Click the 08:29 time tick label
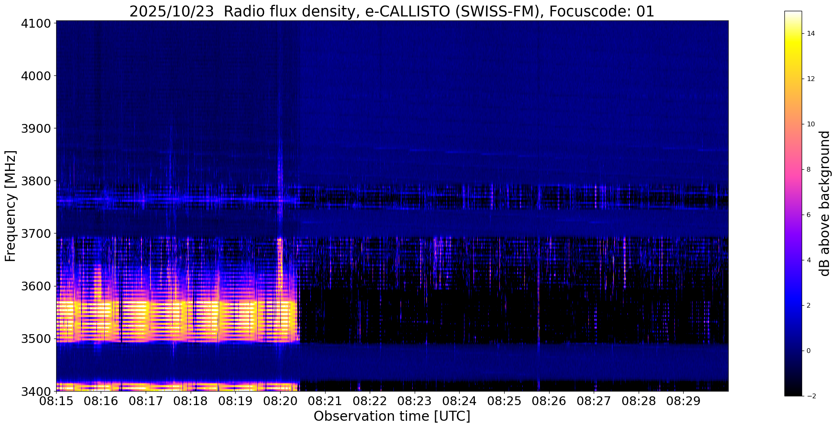 [x=684, y=401]
